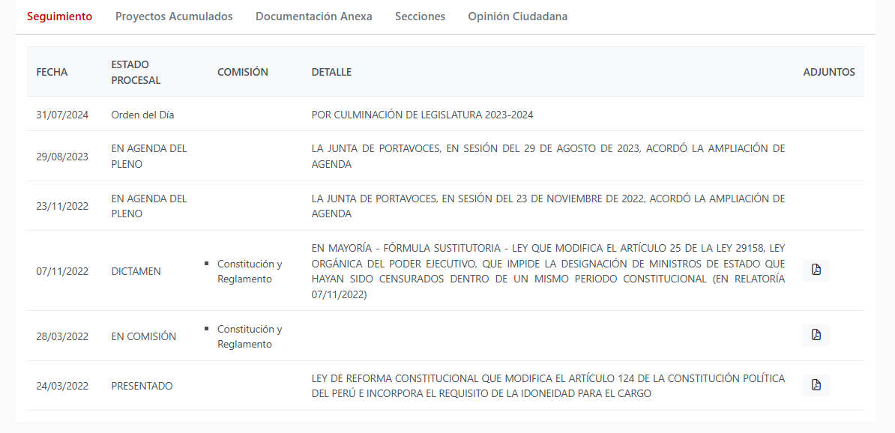Viewport: 895px width, 433px height.
Task: Click the DICTAMEN status cell
Action: click(136, 271)
